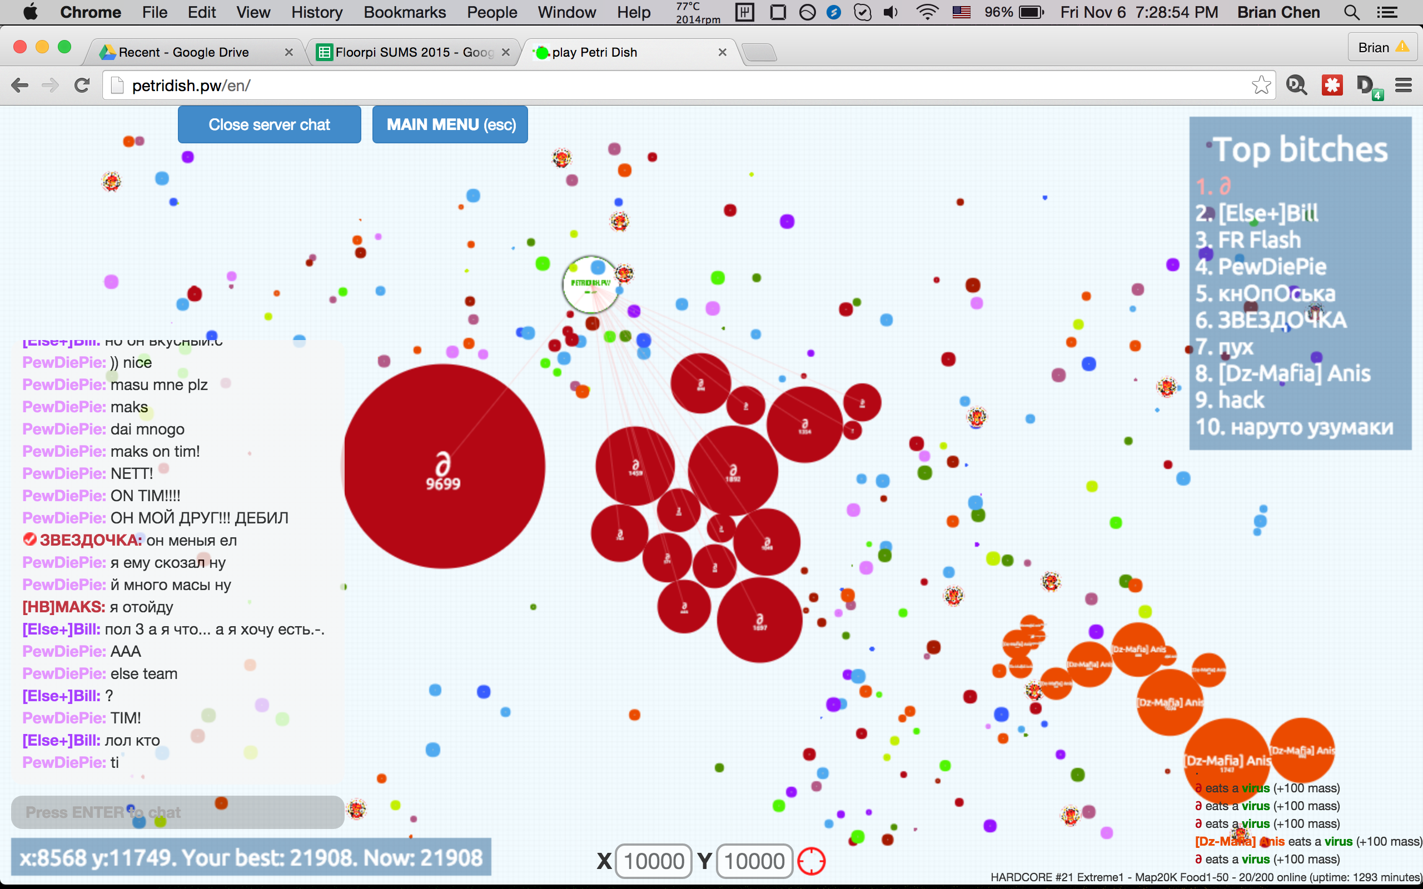
Task: Toggle server chat with Close server chat
Action: [x=269, y=124]
